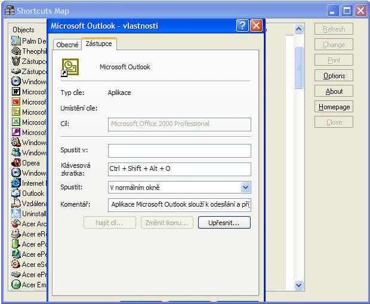
Task: Minimize the Shortcuts Map window
Action: click(333, 11)
